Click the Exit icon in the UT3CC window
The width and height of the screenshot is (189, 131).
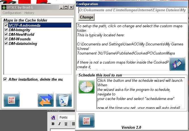tap(11, 100)
